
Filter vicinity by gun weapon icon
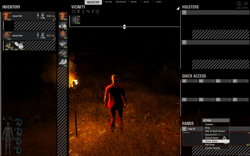(88, 12)
